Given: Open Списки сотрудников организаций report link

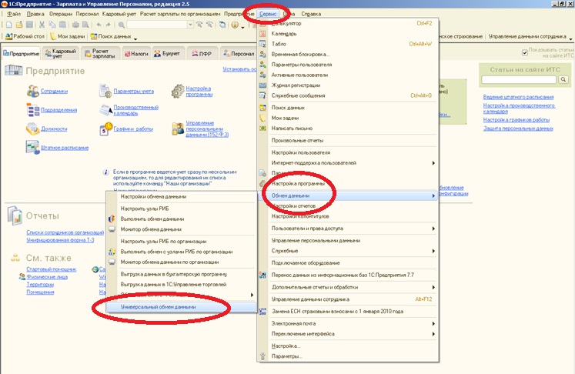Looking at the screenshot, I should click(x=65, y=232).
